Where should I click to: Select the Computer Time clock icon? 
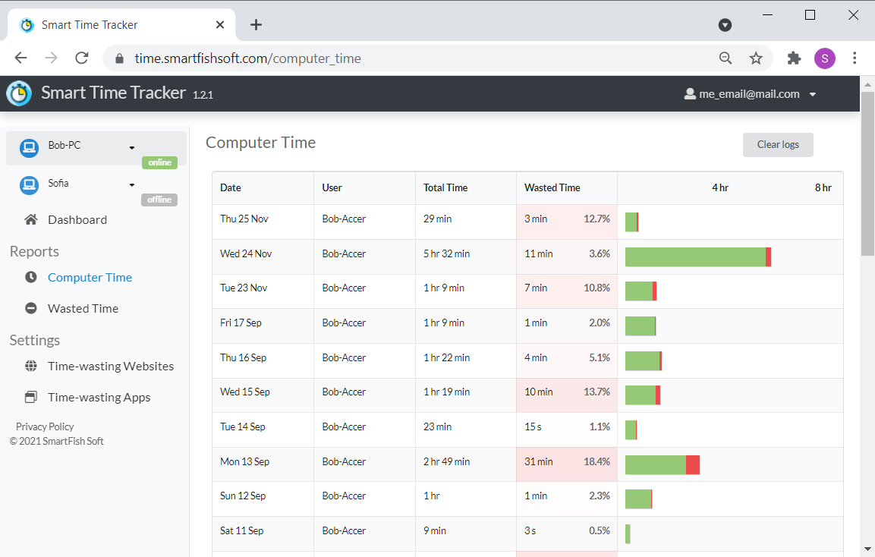pyautogui.click(x=30, y=277)
